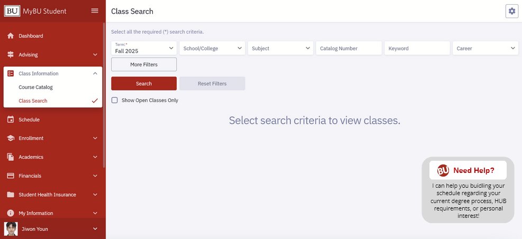Enable Show Open Classes Only checkbox
522x239 pixels.
pos(115,100)
